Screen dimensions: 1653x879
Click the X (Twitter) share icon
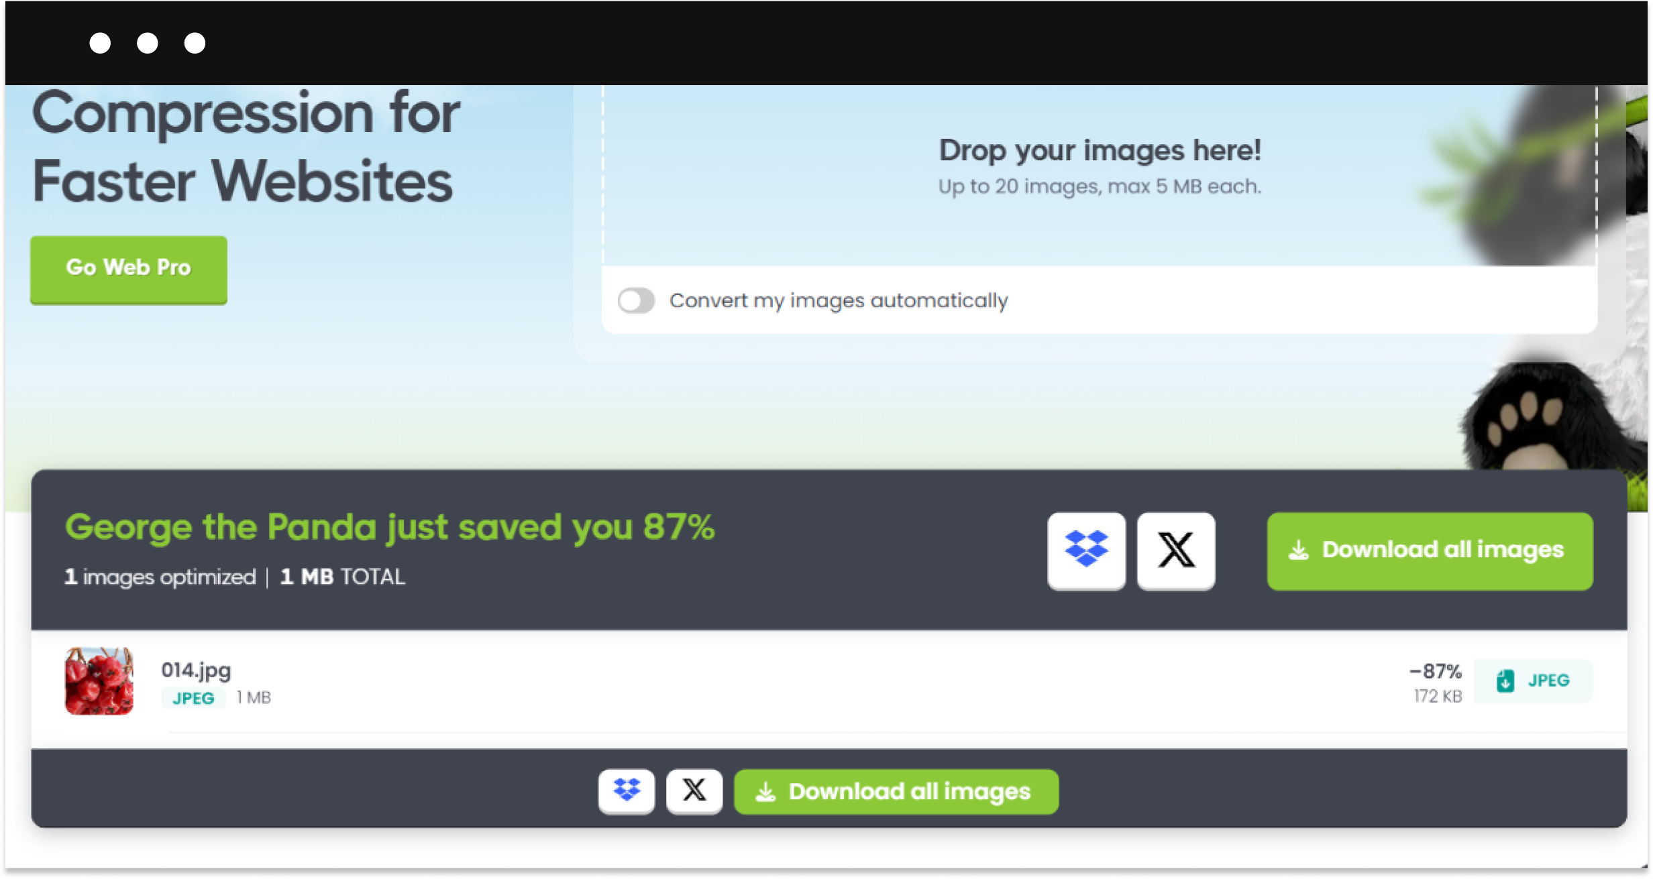[1176, 550]
